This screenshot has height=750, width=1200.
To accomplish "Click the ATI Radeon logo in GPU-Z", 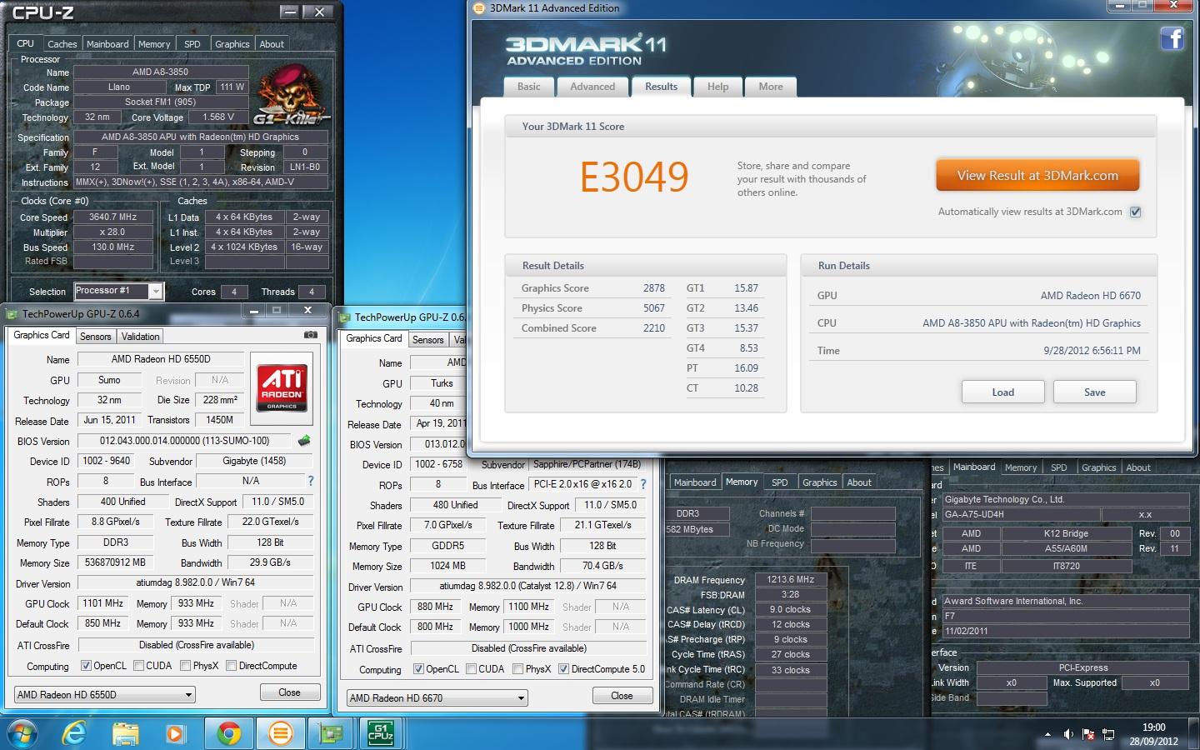I will (x=282, y=387).
